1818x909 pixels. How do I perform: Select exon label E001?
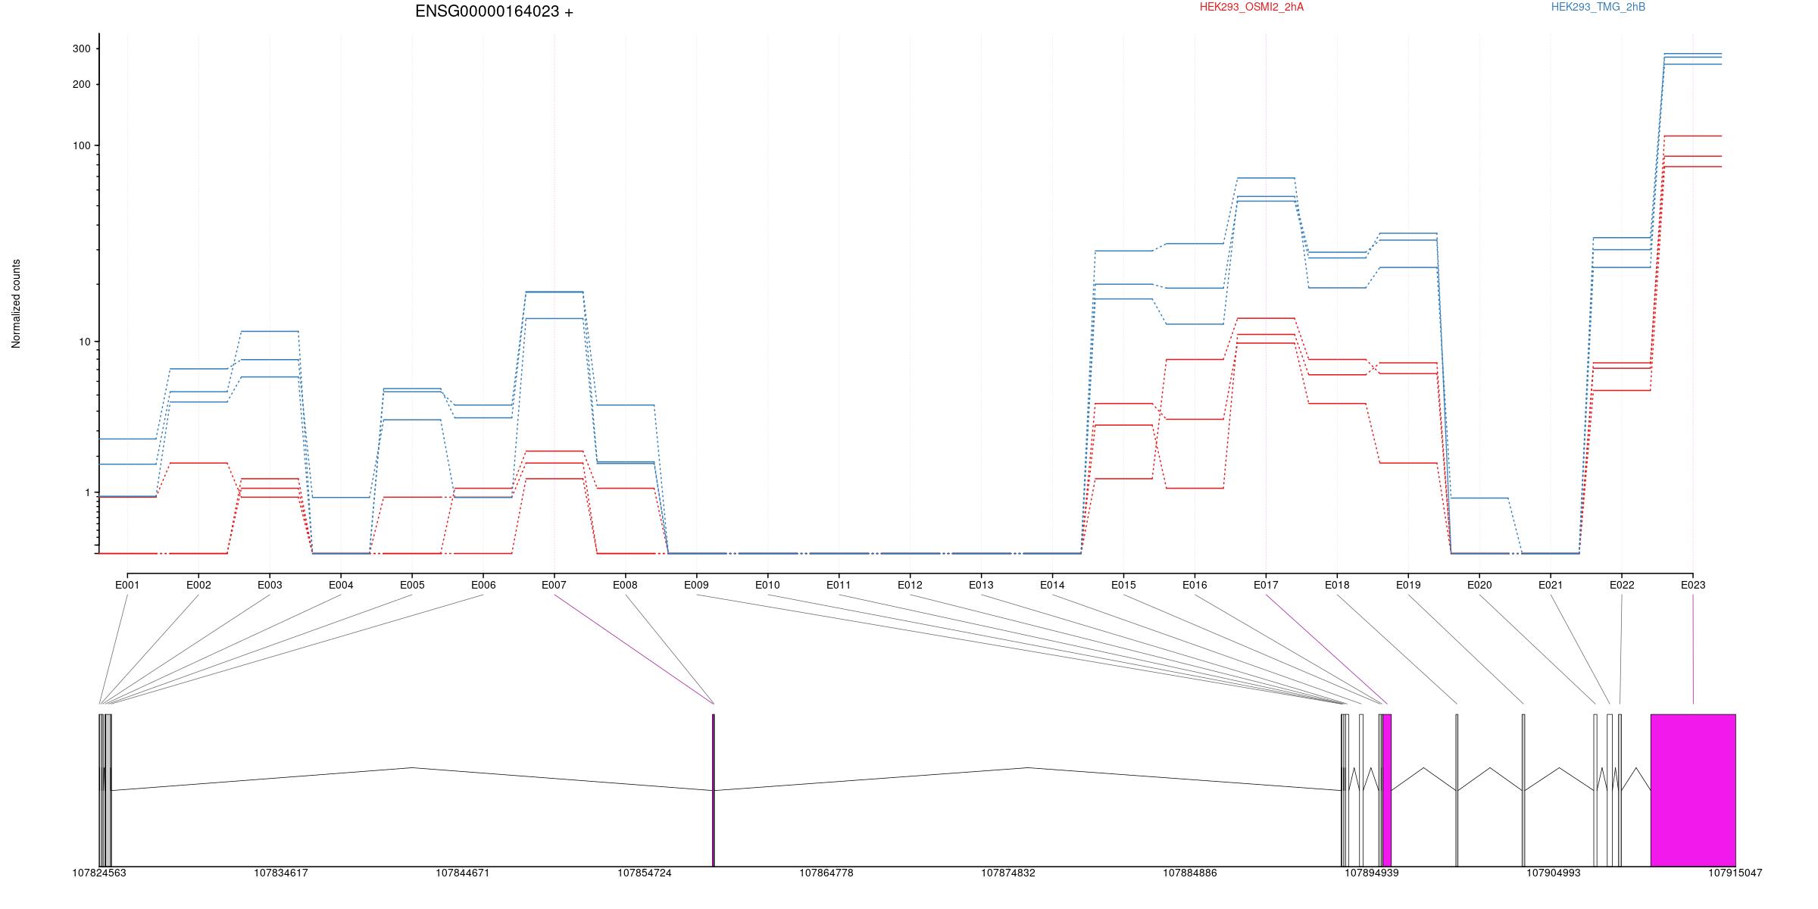pos(127,585)
